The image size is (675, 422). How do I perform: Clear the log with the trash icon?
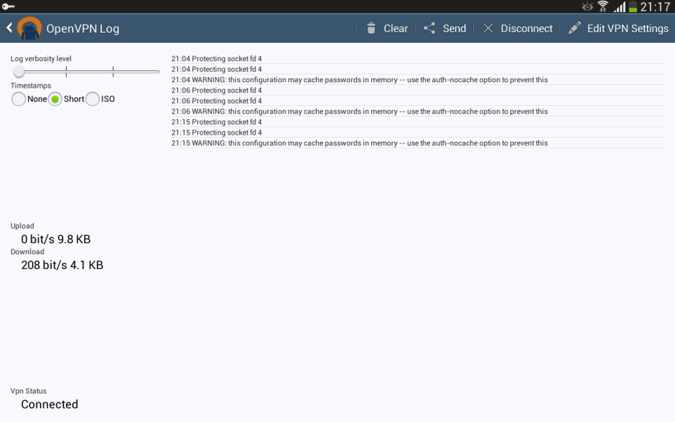click(371, 28)
